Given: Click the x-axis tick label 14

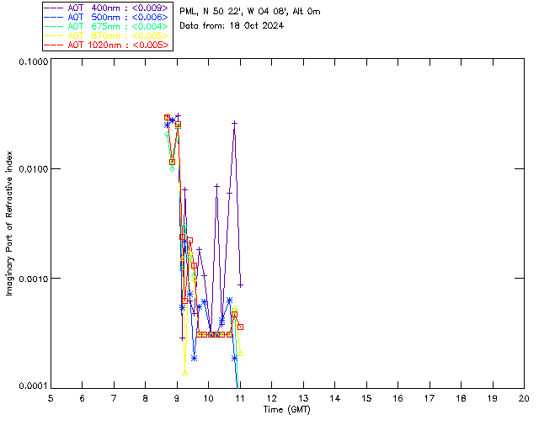Looking at the screenshot, I should click(335, 398).
